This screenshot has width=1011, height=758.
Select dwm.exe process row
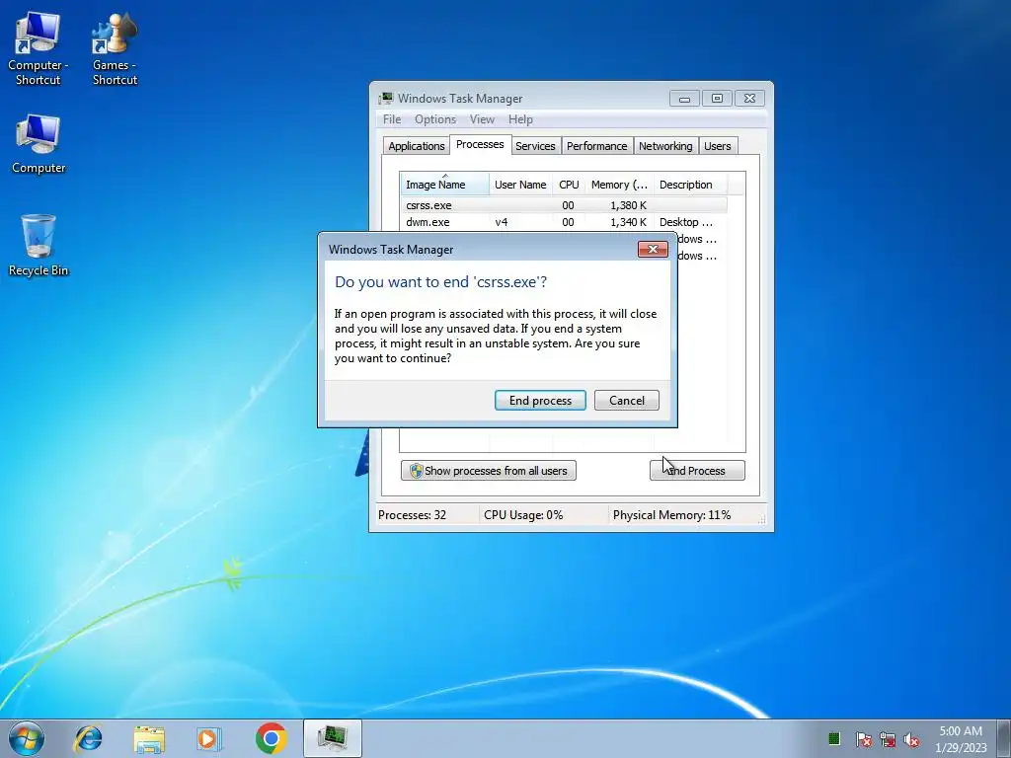564,222
